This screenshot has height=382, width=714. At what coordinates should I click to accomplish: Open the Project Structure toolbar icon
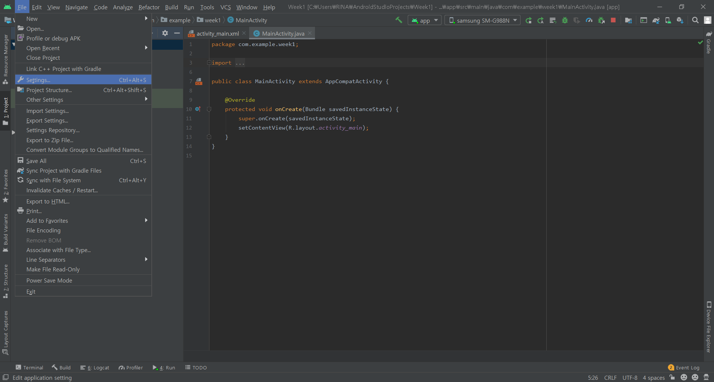[628, 20]
